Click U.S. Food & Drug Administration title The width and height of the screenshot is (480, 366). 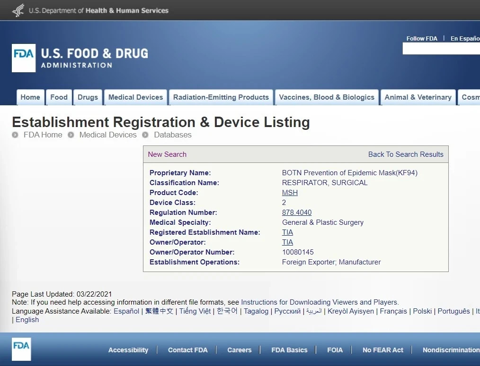tap(95, 58)
